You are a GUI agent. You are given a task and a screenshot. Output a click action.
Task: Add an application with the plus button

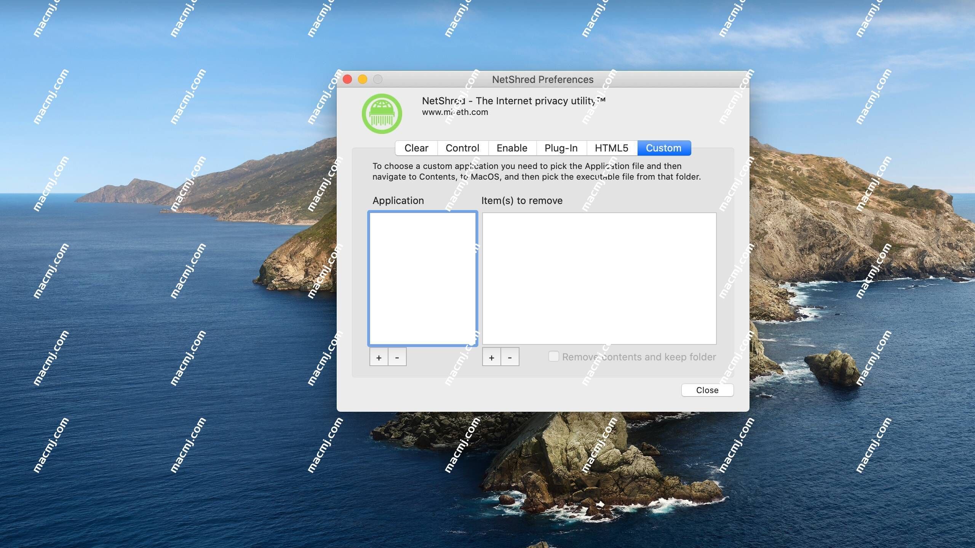(x=379, y=357)
